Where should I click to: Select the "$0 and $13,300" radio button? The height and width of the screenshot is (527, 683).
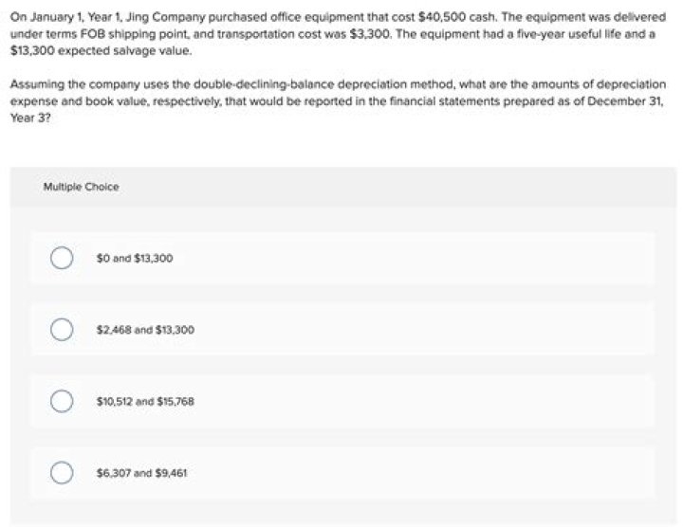click(62, 258)
